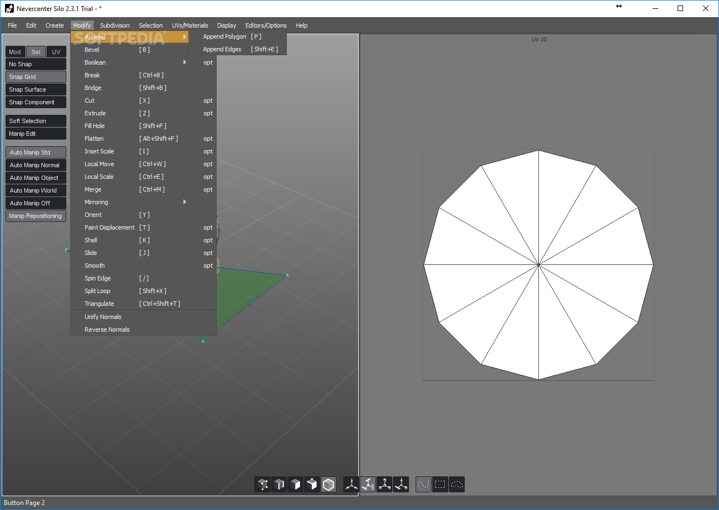
Task: Enable the Snap Surface option
Action: point(36,89)
